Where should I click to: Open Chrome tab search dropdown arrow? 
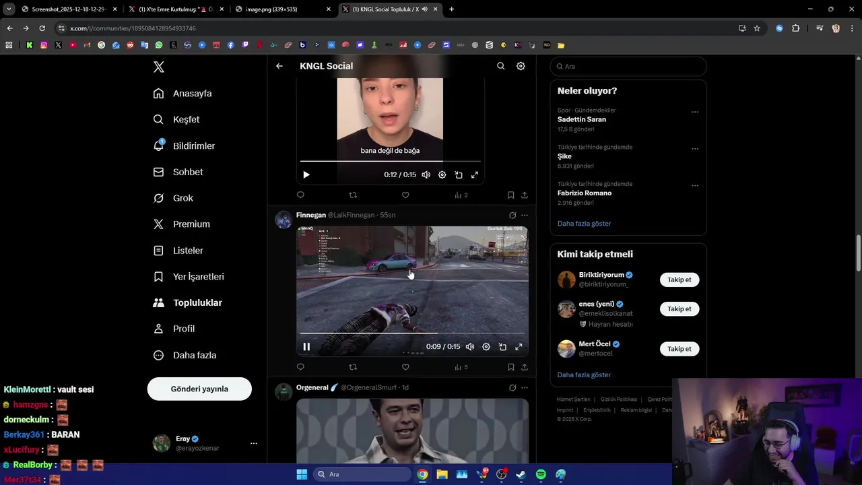(x=9, y=9)
